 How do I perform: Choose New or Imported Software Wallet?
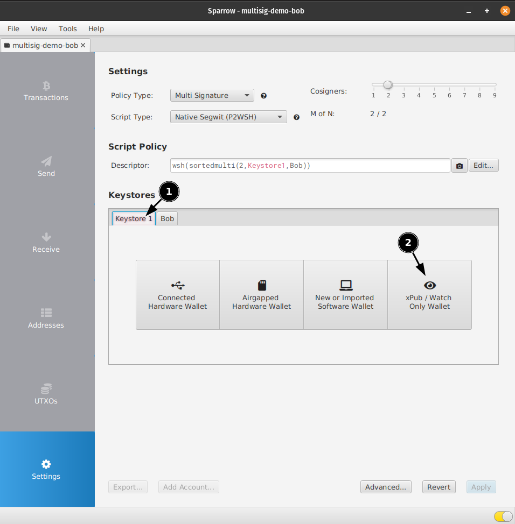pyautogui.click(x=346, y=295)
